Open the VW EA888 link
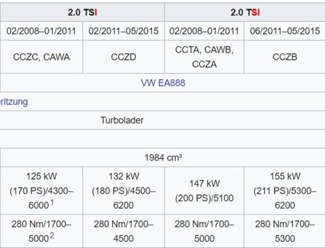The image size is (325, 248). tap(163, 83)
